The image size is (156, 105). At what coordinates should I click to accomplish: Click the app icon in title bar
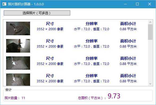pyautogui.click(x=4, y=4)
